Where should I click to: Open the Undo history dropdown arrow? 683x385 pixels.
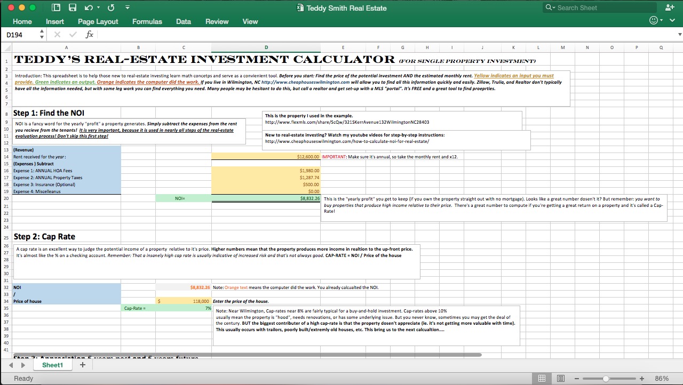coord(99,7)
